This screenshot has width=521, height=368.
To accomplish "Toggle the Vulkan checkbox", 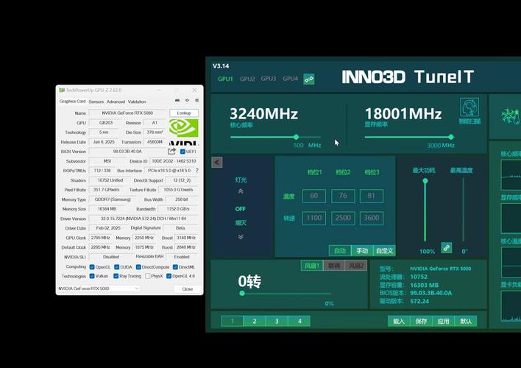I will tap(92, 276).
